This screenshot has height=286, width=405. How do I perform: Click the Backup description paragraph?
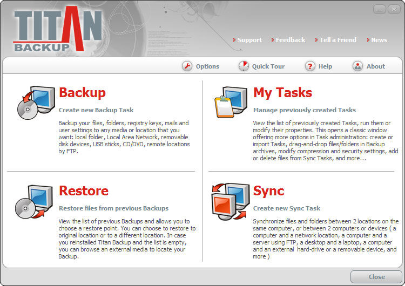pos(124,137)
